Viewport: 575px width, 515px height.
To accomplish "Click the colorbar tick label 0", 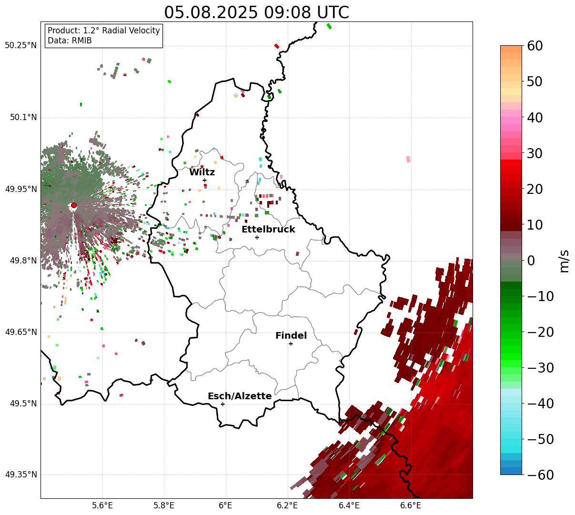I will click(531, 261).
